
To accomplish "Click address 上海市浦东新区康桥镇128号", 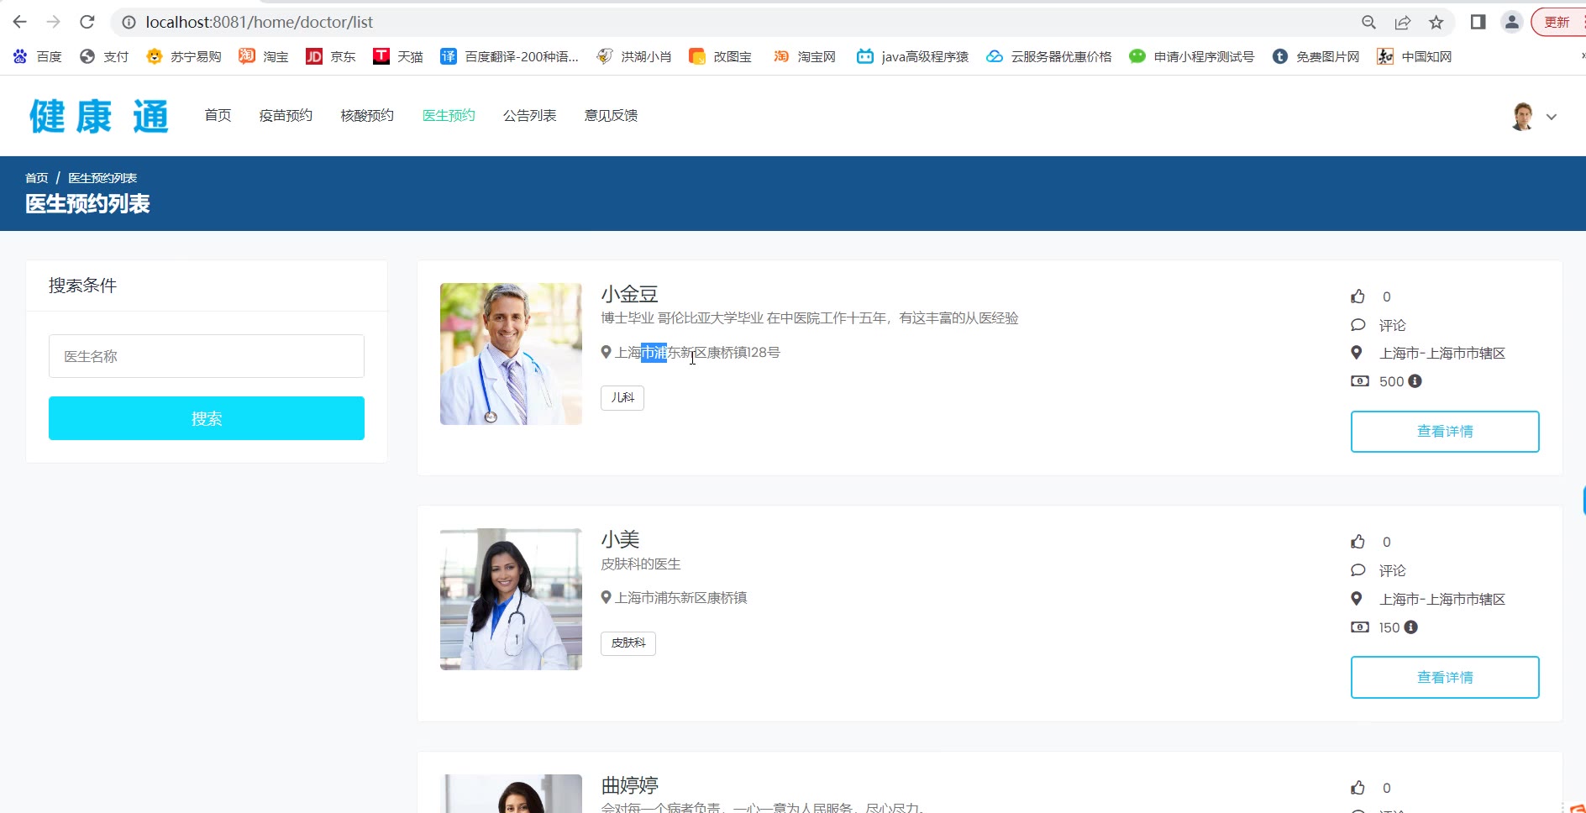I will (x=697, y=353).
